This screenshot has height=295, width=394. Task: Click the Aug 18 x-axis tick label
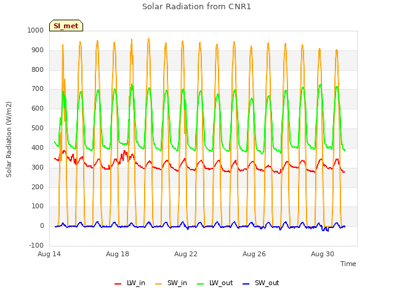click(x=118, y=254)
